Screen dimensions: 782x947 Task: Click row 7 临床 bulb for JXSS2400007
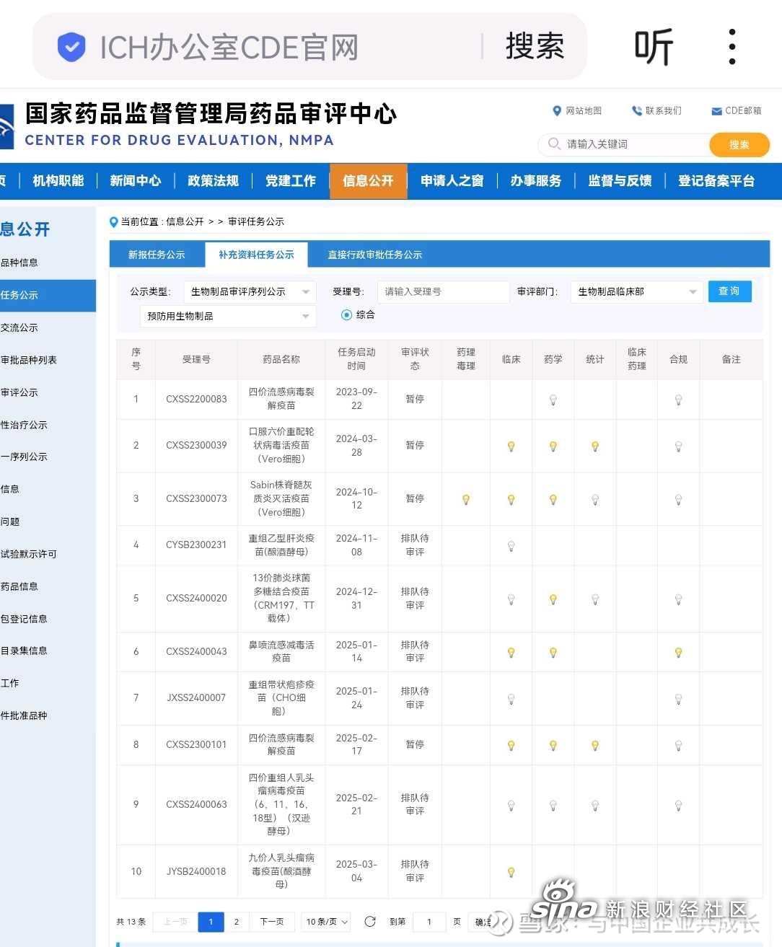511,699
